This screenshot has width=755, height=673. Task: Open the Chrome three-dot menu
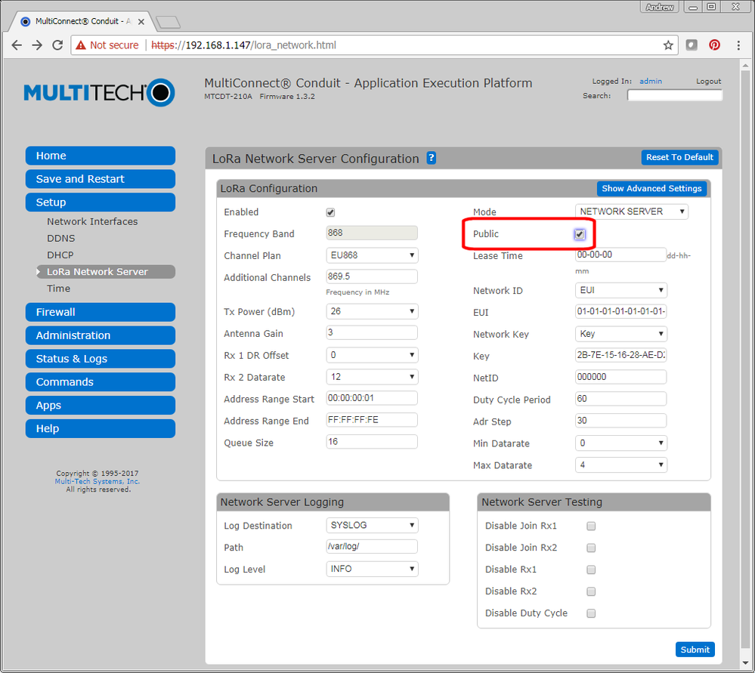tap(738, 45)
